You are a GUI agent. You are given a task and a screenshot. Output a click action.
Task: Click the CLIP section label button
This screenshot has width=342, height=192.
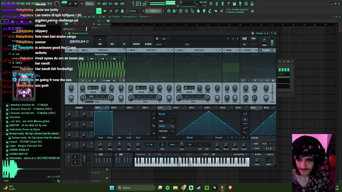[101, 154]
